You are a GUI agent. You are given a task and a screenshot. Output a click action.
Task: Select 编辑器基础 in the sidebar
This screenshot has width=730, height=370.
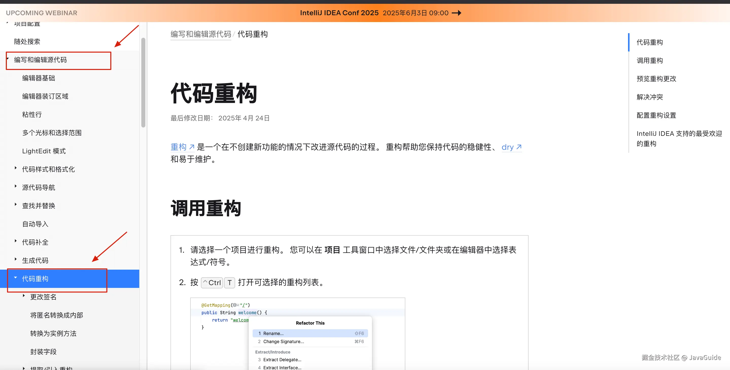click(x=38, y=78)
